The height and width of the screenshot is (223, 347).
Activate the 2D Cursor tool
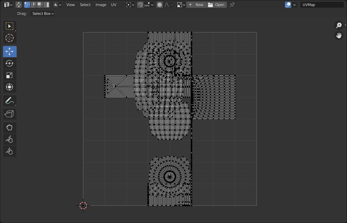pyautogui.click(x=9, y=38)
